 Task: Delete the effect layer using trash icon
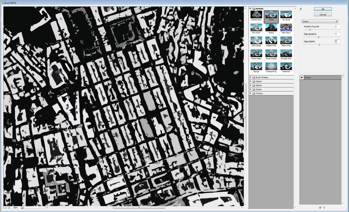click(x=324, y=207)
